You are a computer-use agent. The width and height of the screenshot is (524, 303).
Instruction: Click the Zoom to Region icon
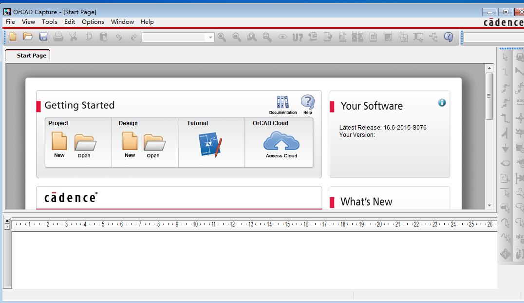point(252,37)
